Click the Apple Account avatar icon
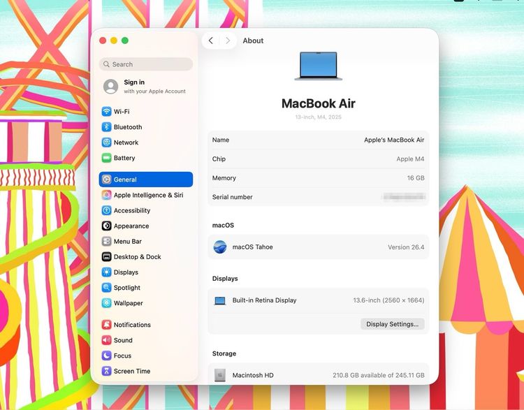The width and height of the screenshot is (524, 410). pos(110,87)
